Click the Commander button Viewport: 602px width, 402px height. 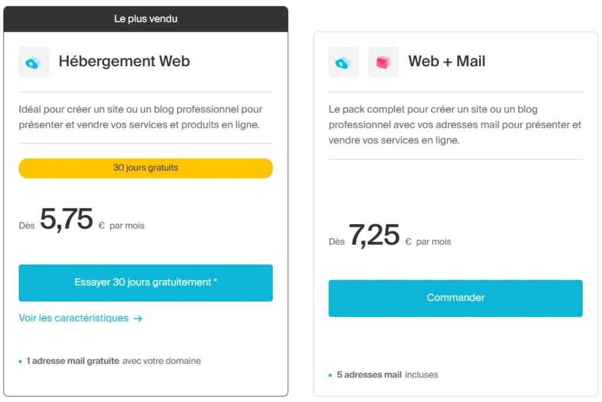pyautogui.click(x=455, y=298)
